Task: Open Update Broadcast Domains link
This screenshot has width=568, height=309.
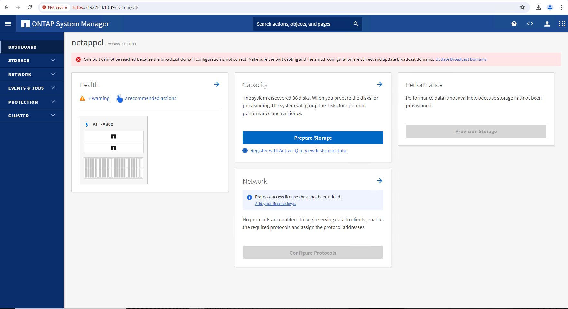Action: coord(461,59)
